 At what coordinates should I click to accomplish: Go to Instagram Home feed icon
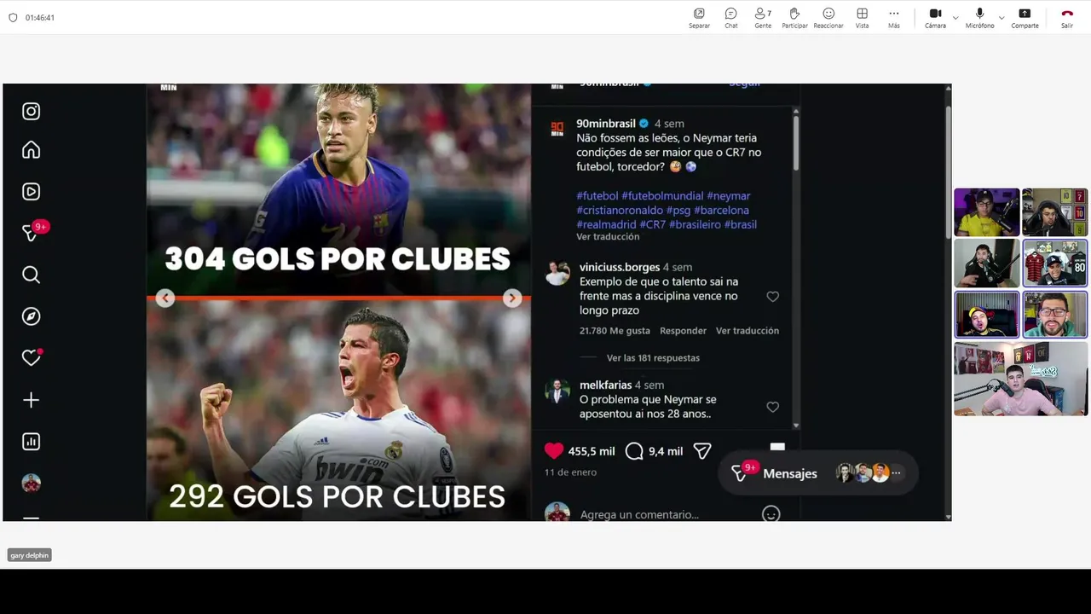(31, 150)
